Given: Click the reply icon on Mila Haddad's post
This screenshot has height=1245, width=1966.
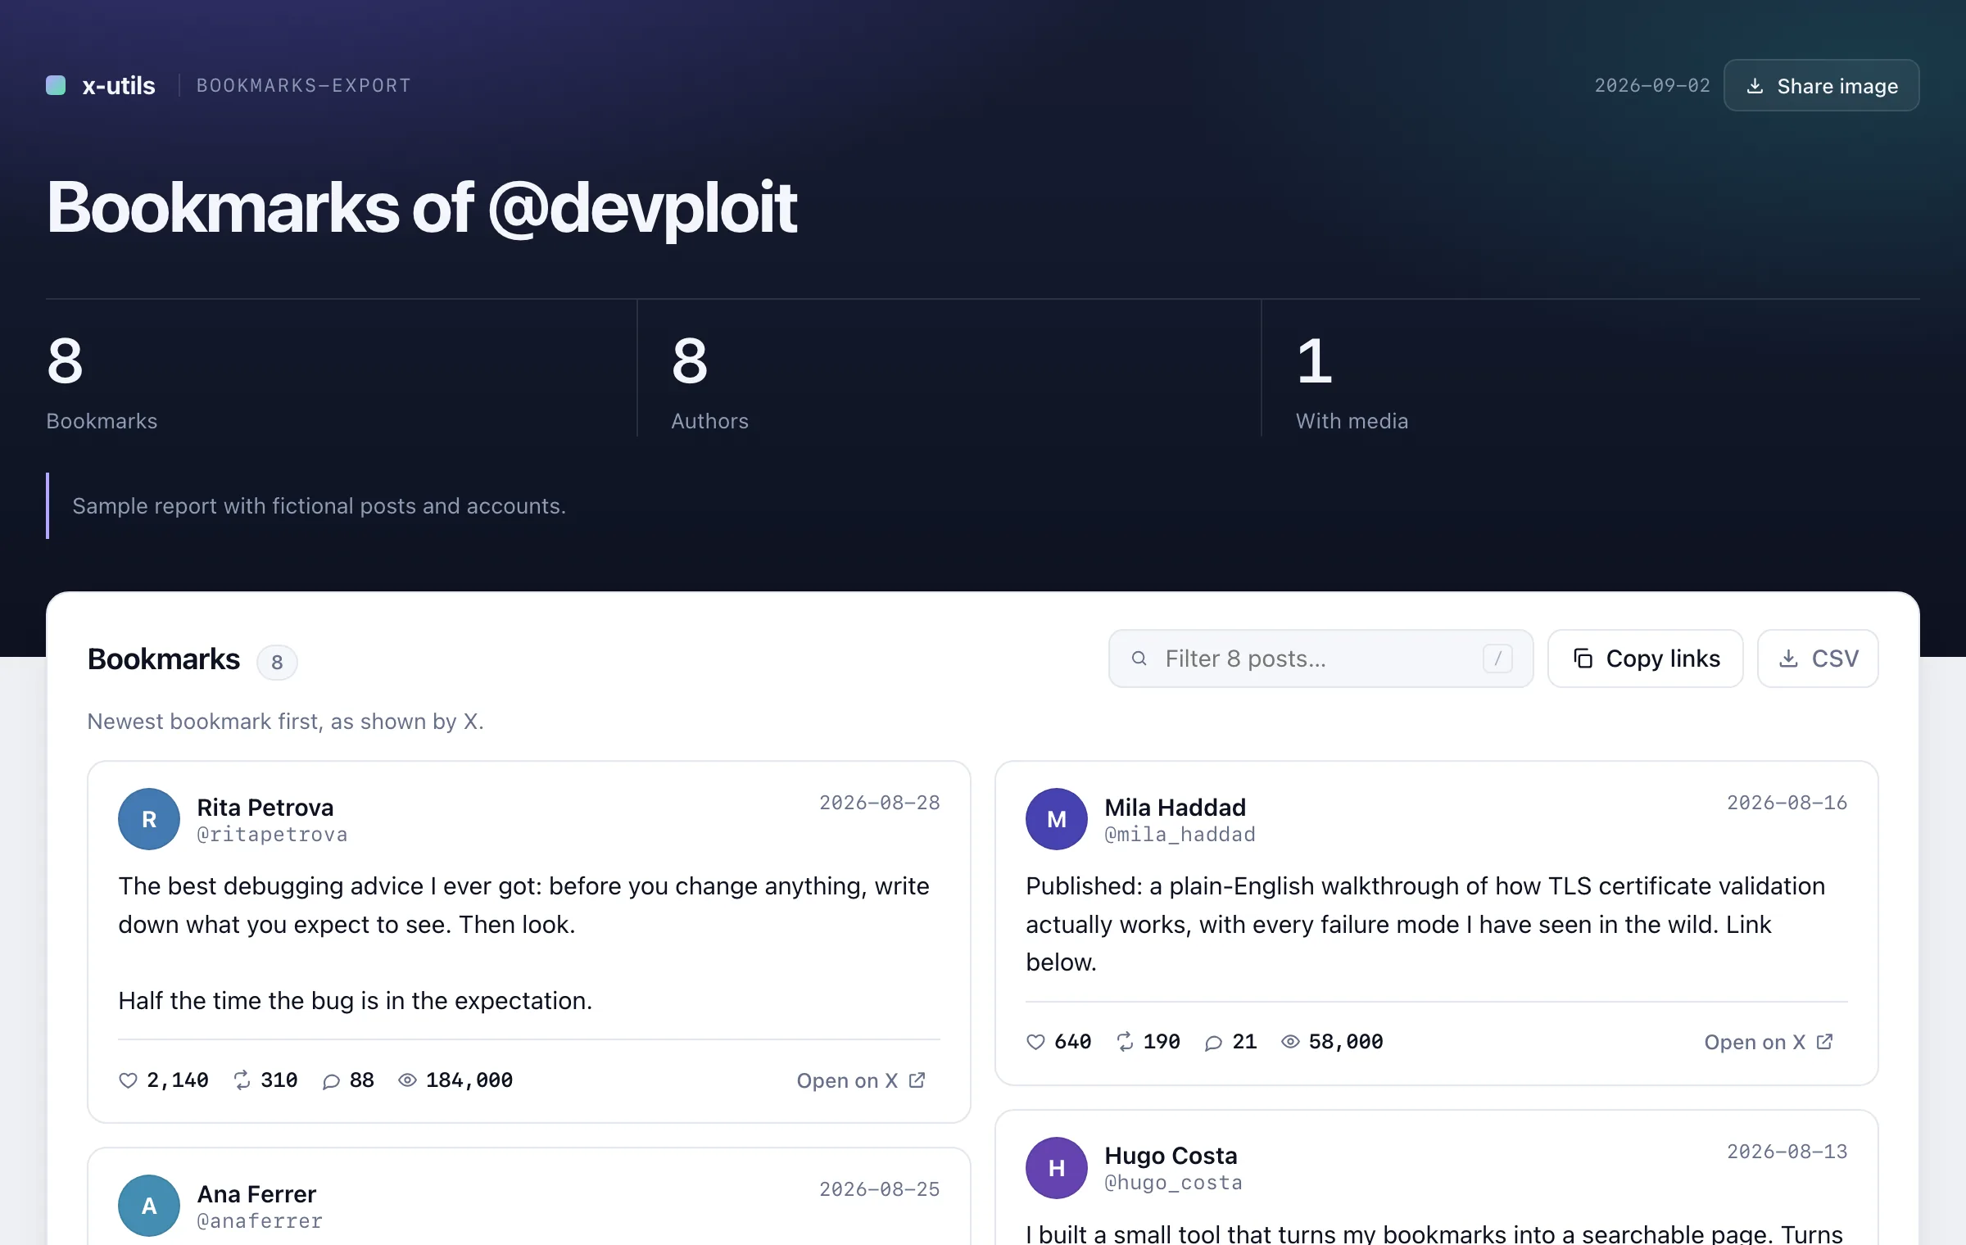Looking at the screenshot, I should pos(1214,1043).
